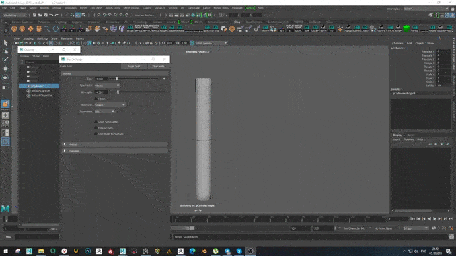Click the Play Forwards button
The image size is (456, 256).
[435, 219]
